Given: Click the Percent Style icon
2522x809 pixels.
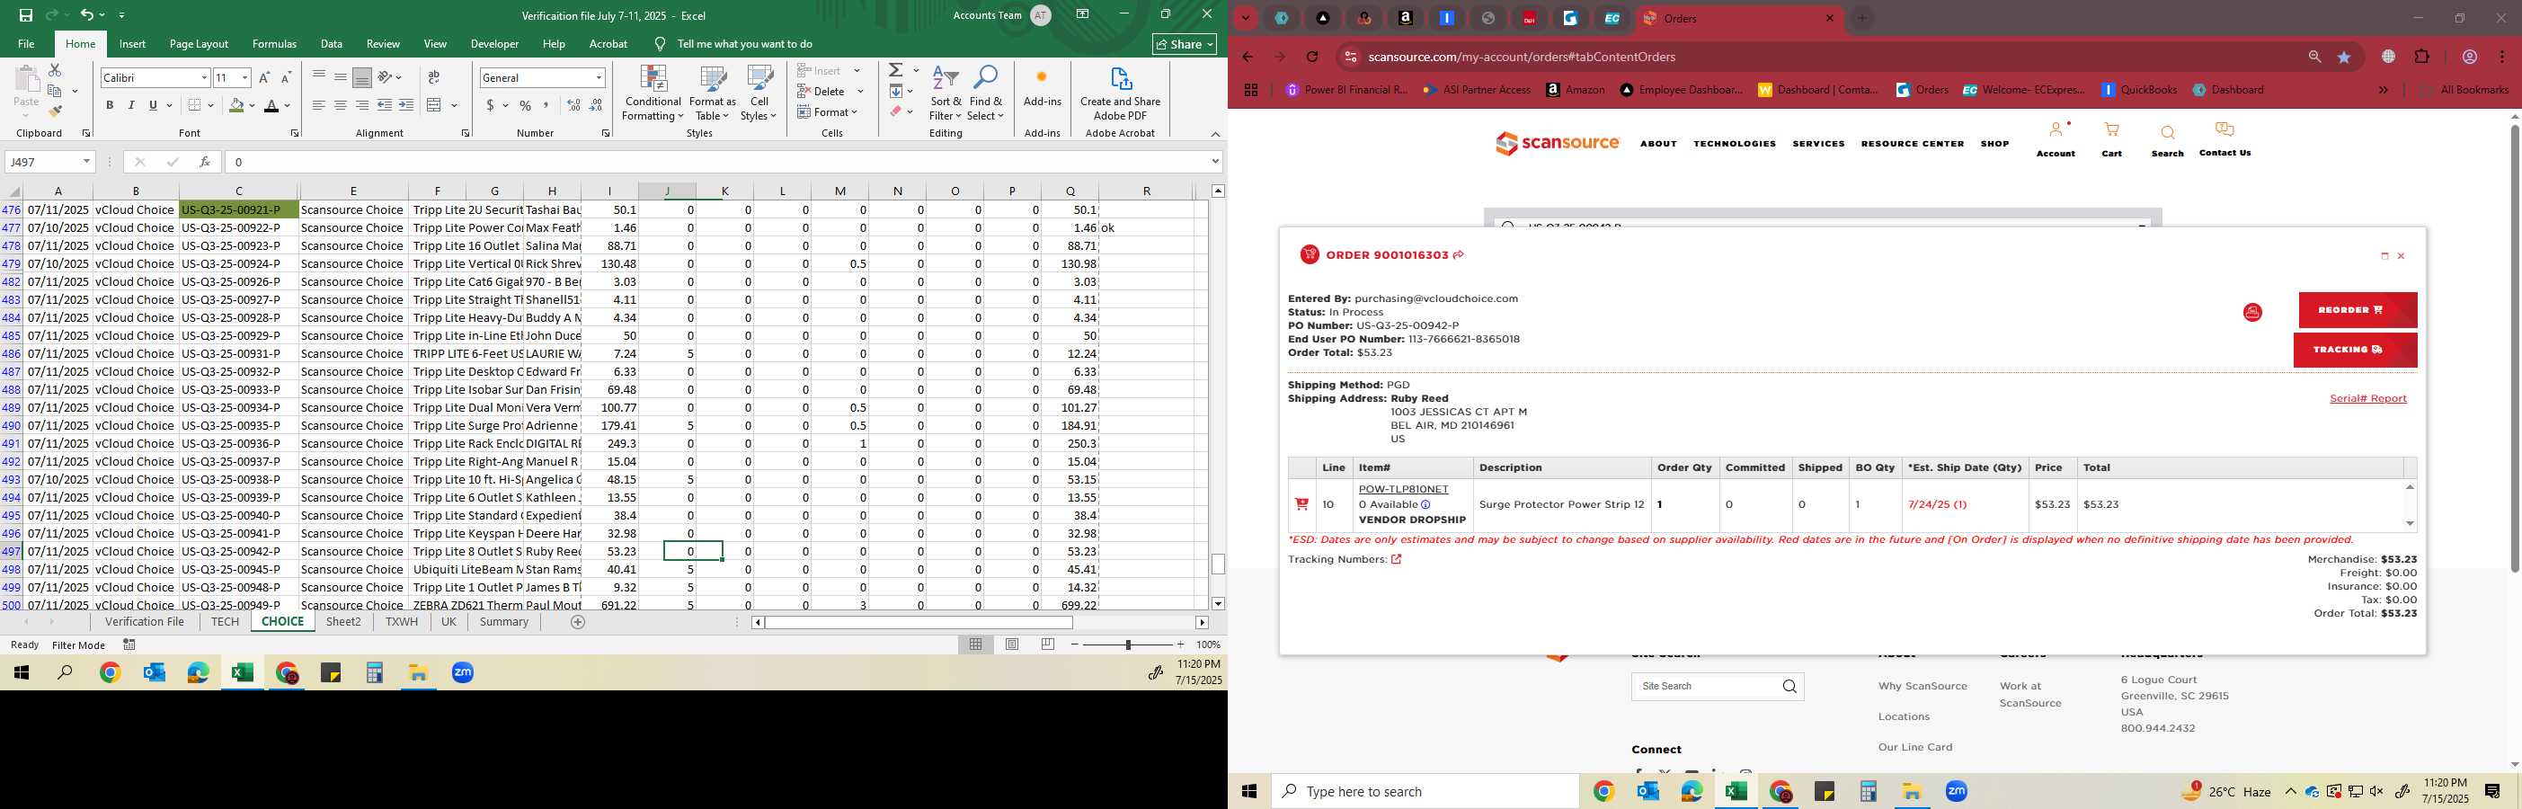Looking at the screenshot, I should click(x=526, y=105).
